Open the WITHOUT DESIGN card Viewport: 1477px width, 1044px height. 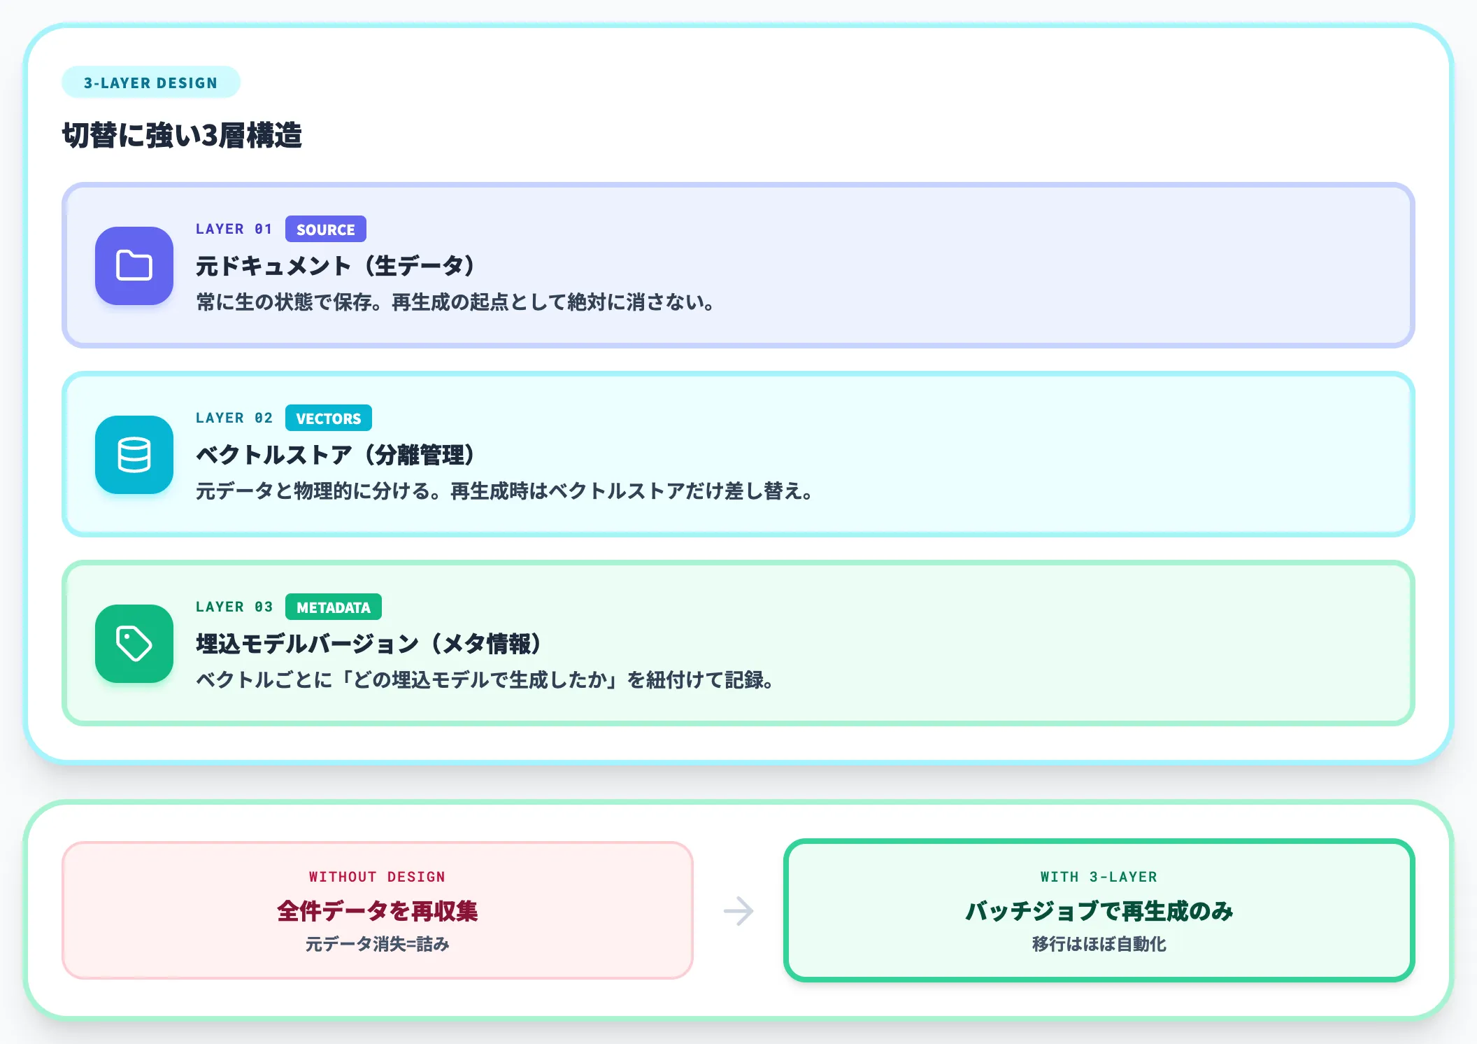point(378,910)
